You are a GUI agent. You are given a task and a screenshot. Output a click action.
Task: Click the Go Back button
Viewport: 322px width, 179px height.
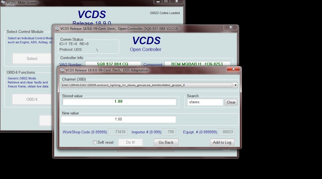pos(166,142)
